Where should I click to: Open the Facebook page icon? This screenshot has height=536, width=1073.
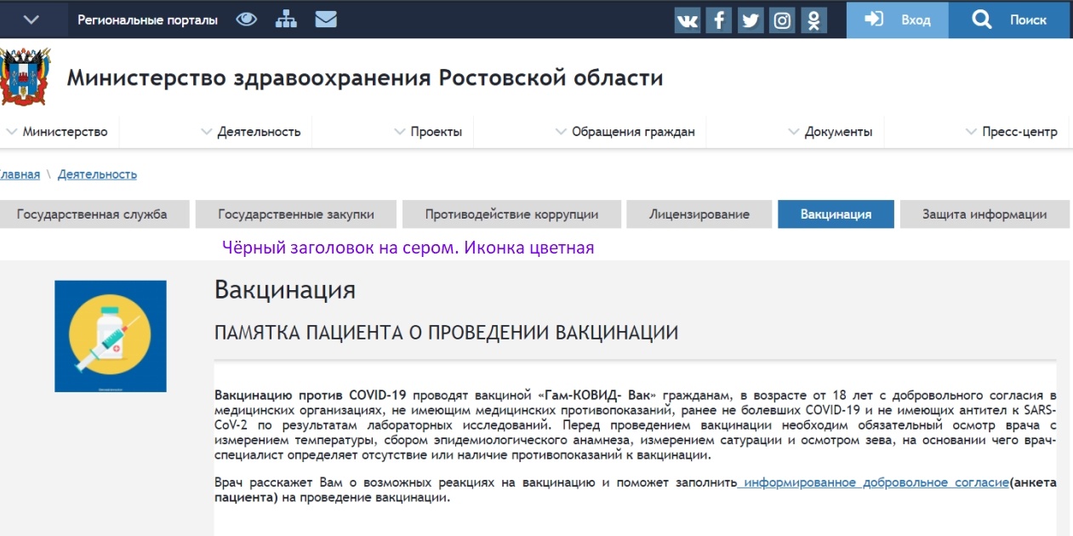click(x=719, y=20)
